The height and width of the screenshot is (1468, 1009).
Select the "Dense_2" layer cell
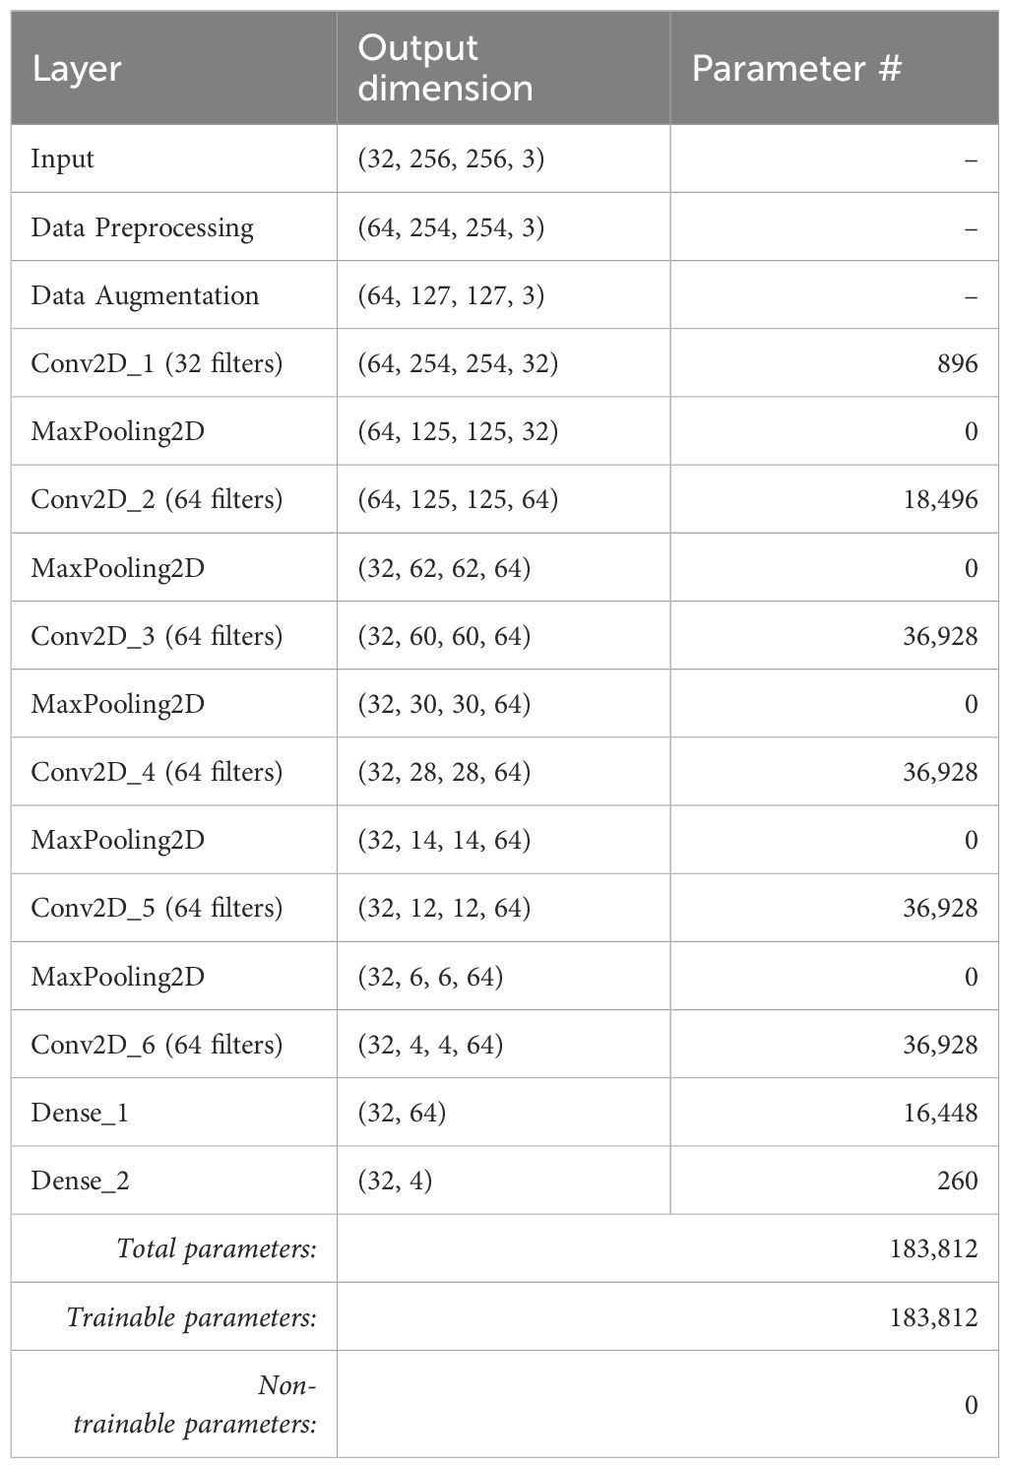tap(80, 1181)
